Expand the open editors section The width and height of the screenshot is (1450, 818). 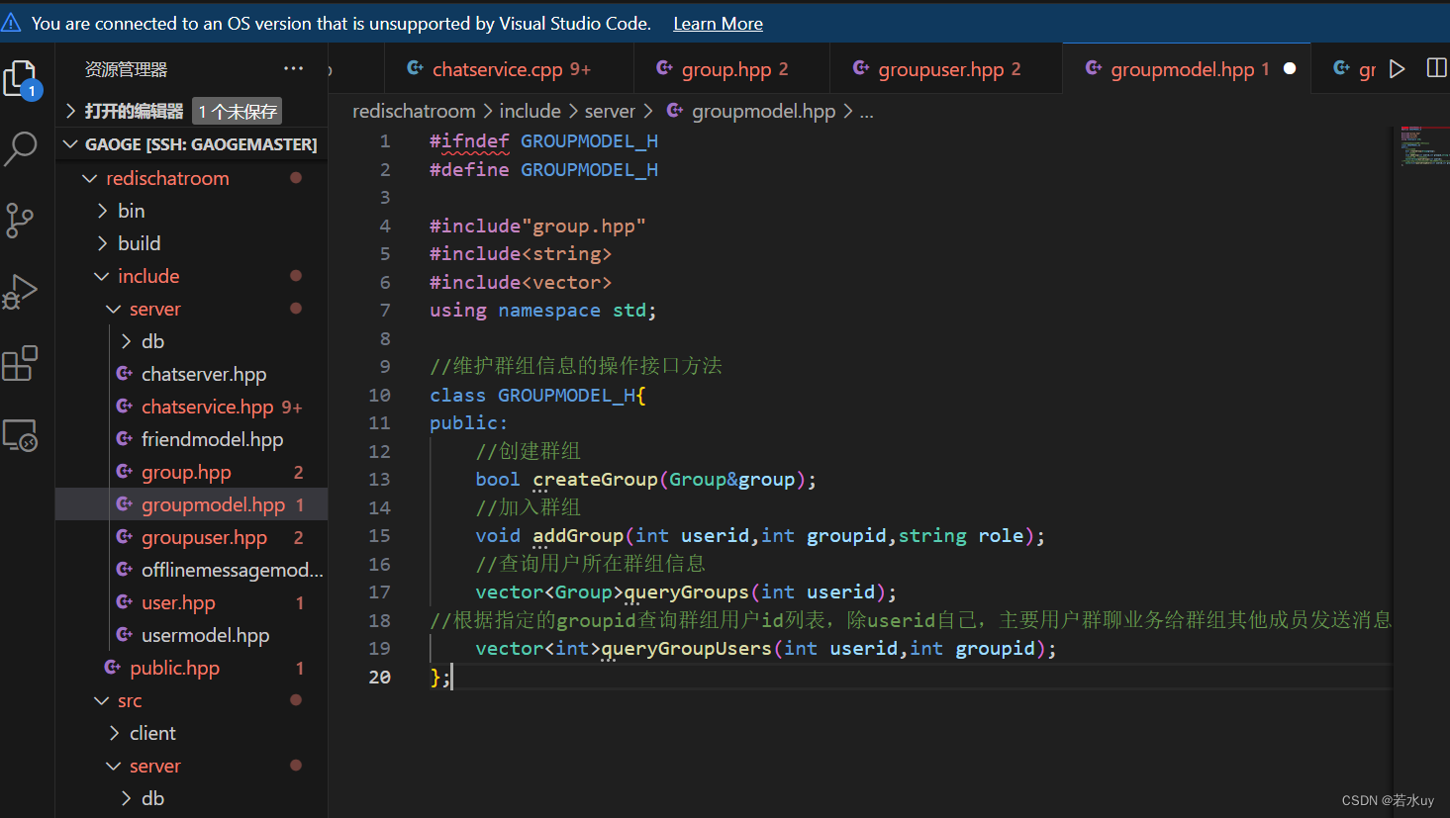coord(191,111)
